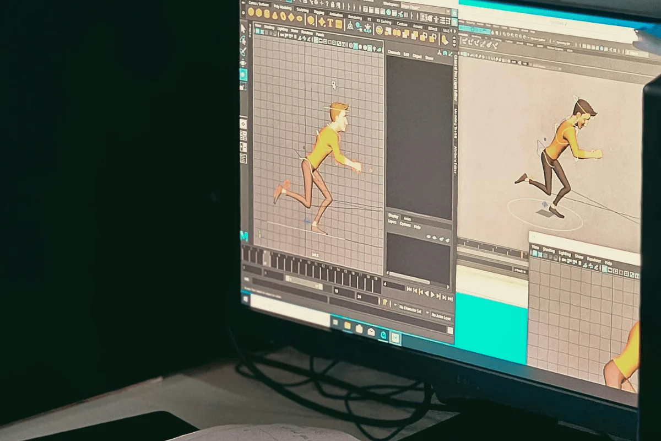Click the highlighted Rotate tool in toolbox
This screenshot has height=441, width=661.
243,74
